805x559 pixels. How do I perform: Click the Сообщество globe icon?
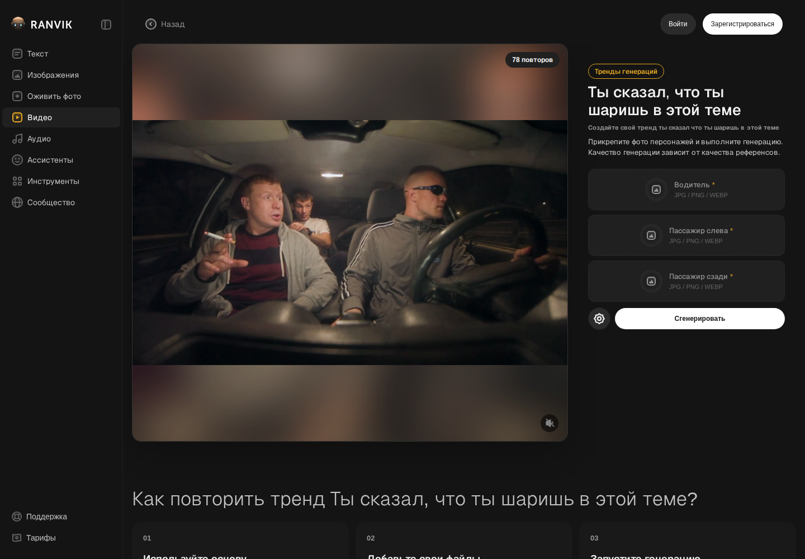[x=17, y=202]
